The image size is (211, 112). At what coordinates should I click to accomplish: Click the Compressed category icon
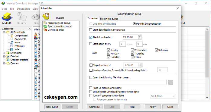12,36
